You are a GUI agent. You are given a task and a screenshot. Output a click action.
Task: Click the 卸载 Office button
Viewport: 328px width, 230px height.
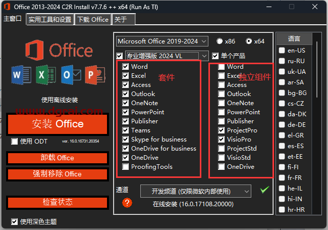(x=58, y=158)
